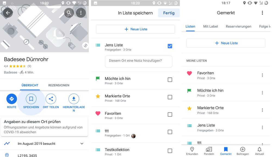Tap the Herunterladen download icon

(74, 99)
